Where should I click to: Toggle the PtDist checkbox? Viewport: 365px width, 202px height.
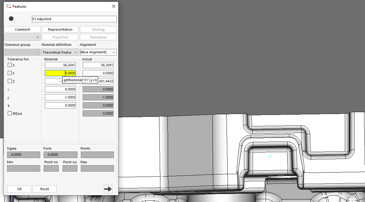click(x=10, y=113)
